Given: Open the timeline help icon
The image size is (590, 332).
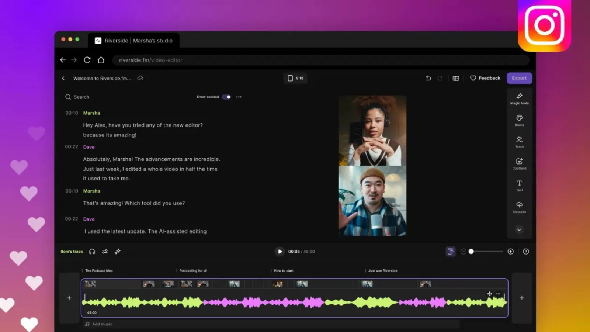Looking at the screenshot, I should [x=526, y=252].
